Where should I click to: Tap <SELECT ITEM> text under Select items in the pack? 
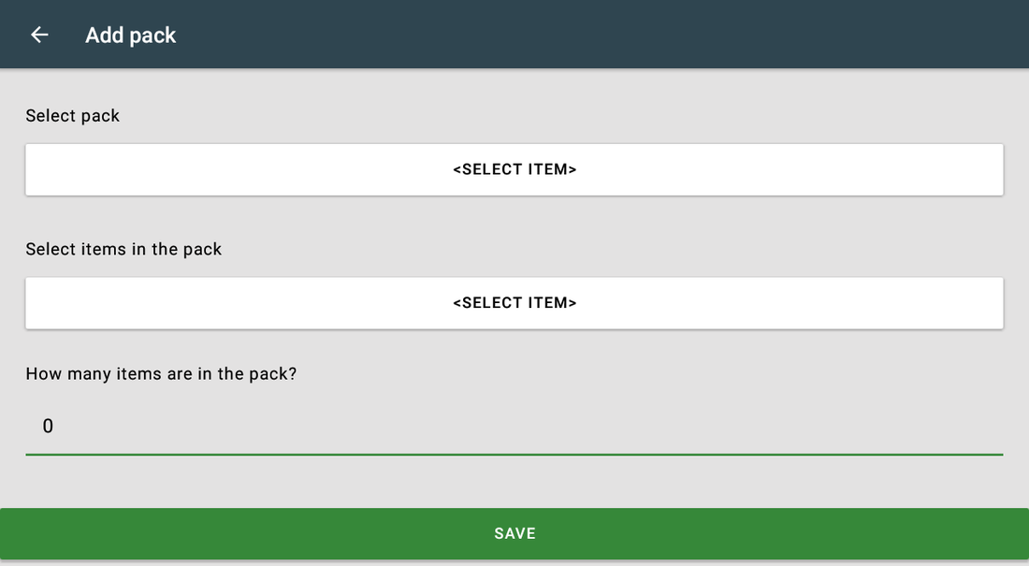coord(514,303)
